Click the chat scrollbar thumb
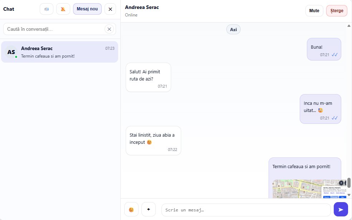This screenshot has width=352, height=220. [x=349, y=183]
